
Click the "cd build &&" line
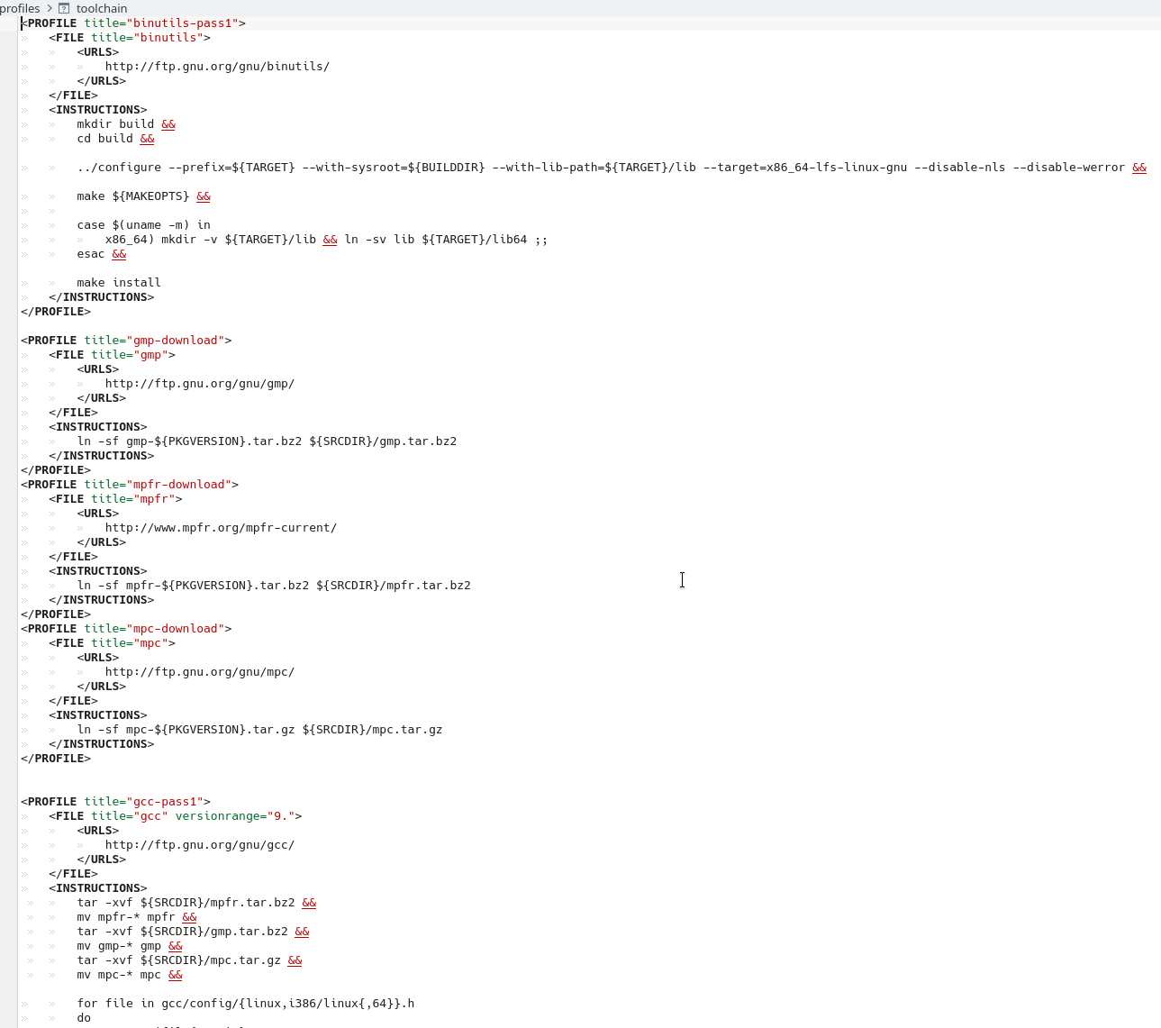pos(115,139)
